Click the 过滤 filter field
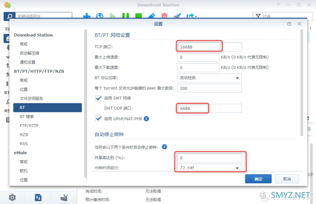 pyautogui.click(x=283, y=16)
